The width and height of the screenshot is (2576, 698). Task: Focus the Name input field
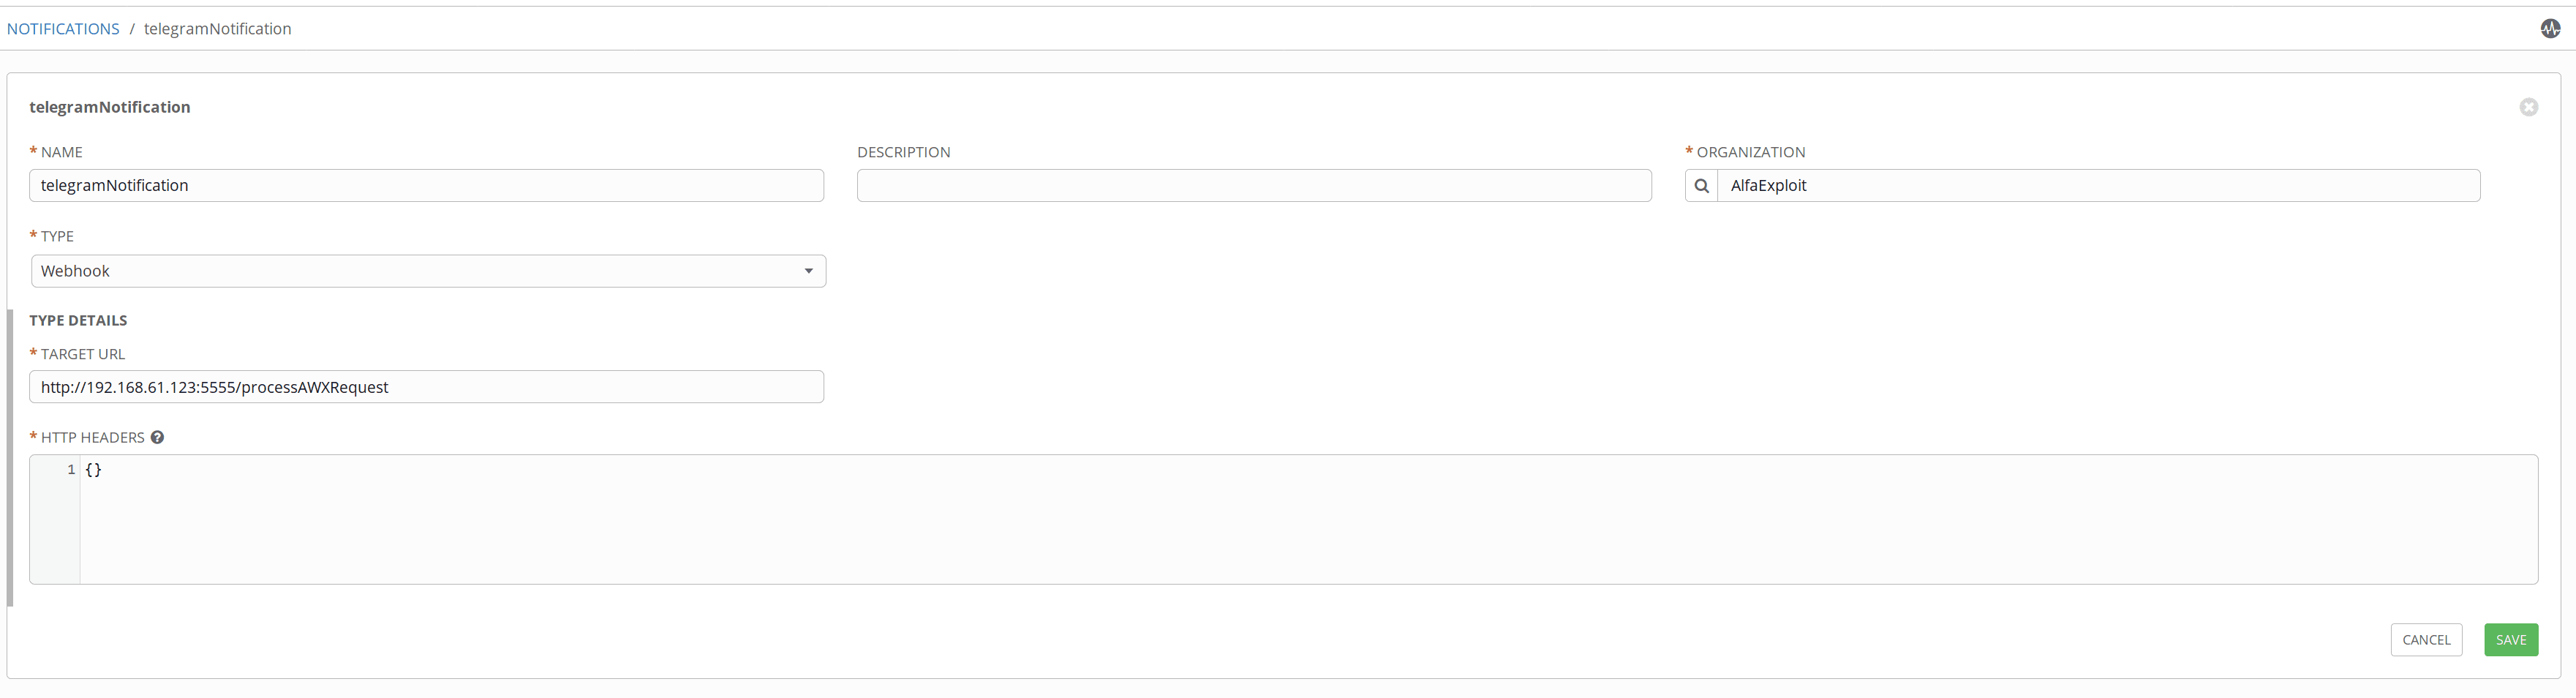click(x=426, y=186)
